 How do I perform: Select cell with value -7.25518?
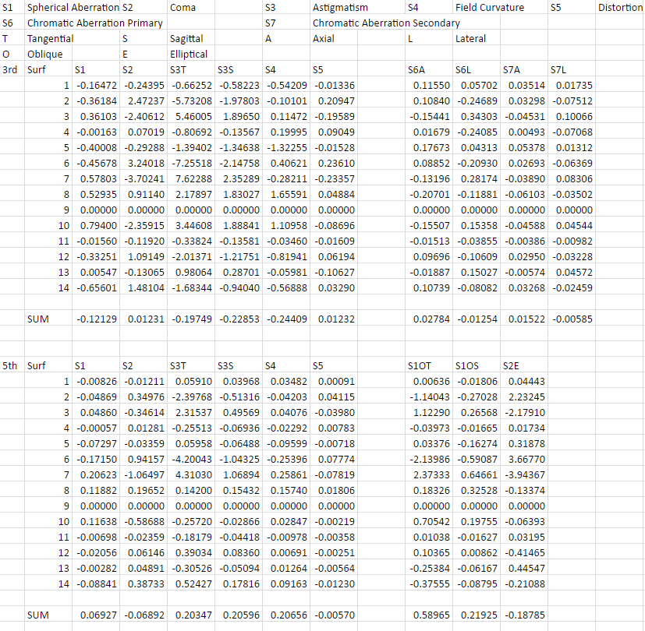pyautogui.click(x=191, y=164)
